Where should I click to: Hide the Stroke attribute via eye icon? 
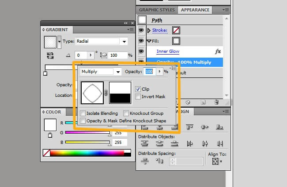[141, 30]
